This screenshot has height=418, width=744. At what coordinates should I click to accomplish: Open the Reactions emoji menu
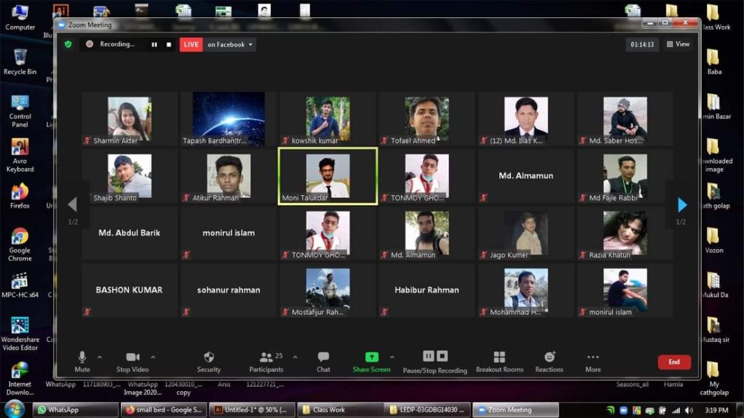(549, 357)
